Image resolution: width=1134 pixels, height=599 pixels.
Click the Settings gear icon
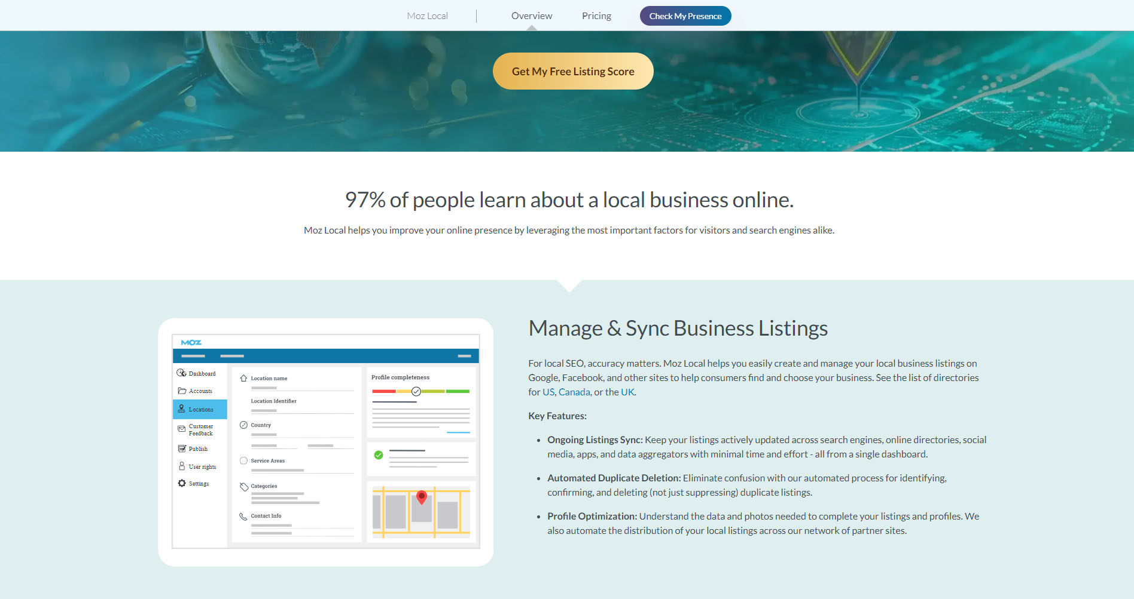pyautogui.click(x=183, y=483)
